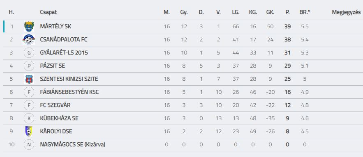Click the GK. goal difference header
The width and height of the screenshot is (363, 157).
pyautogui.click(x=270, y=12)
